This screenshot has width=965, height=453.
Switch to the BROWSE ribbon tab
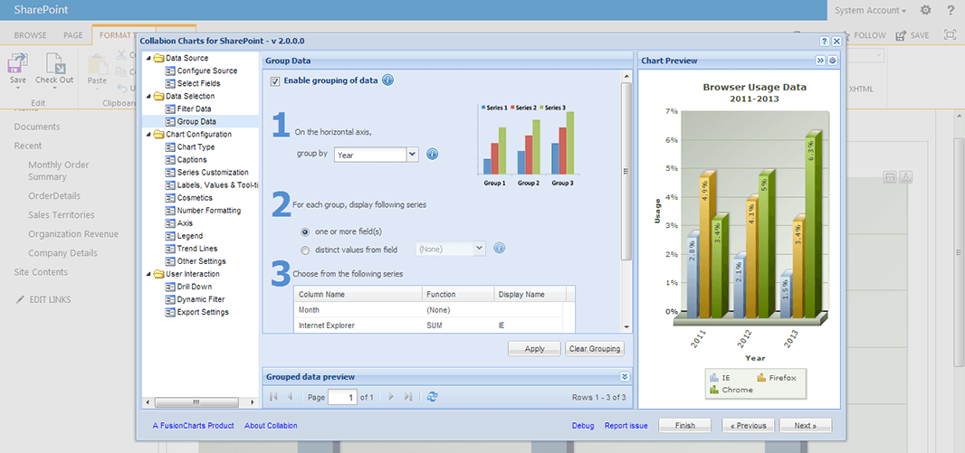(30, 35)
